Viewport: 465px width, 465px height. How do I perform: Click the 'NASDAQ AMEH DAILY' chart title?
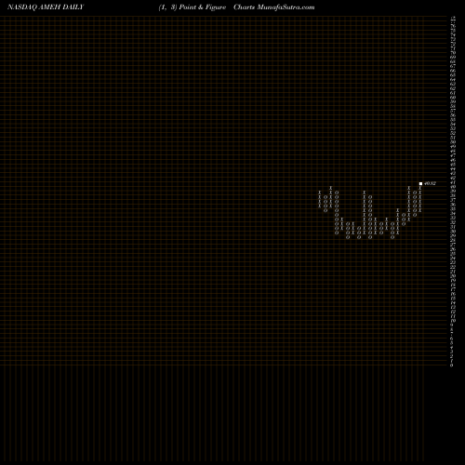(46, 7)
